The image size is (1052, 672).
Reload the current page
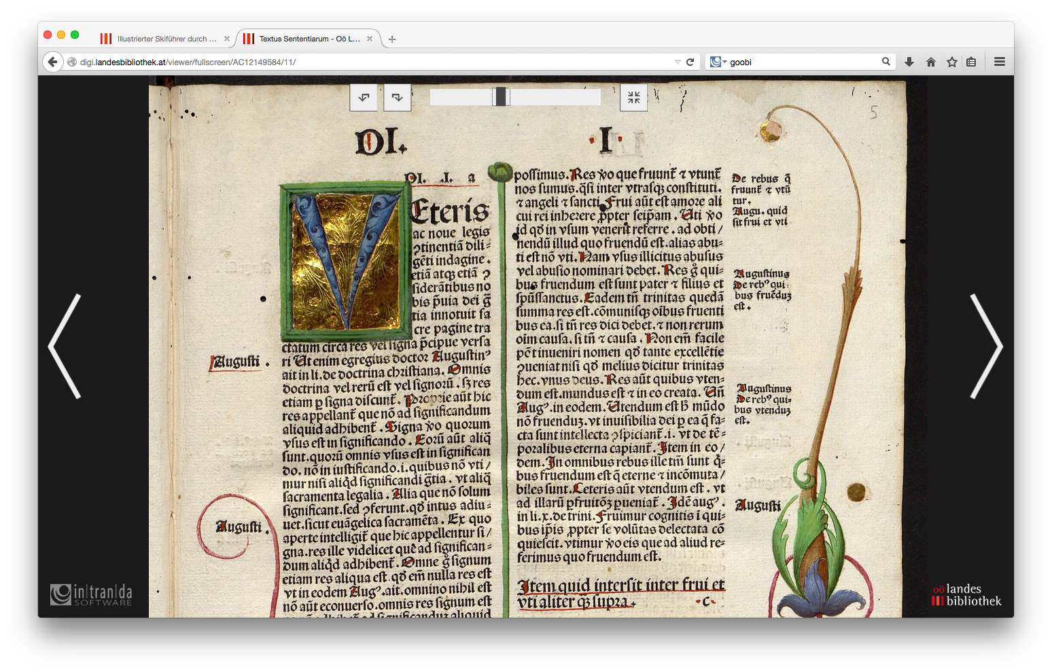click(x=690, y=62)
